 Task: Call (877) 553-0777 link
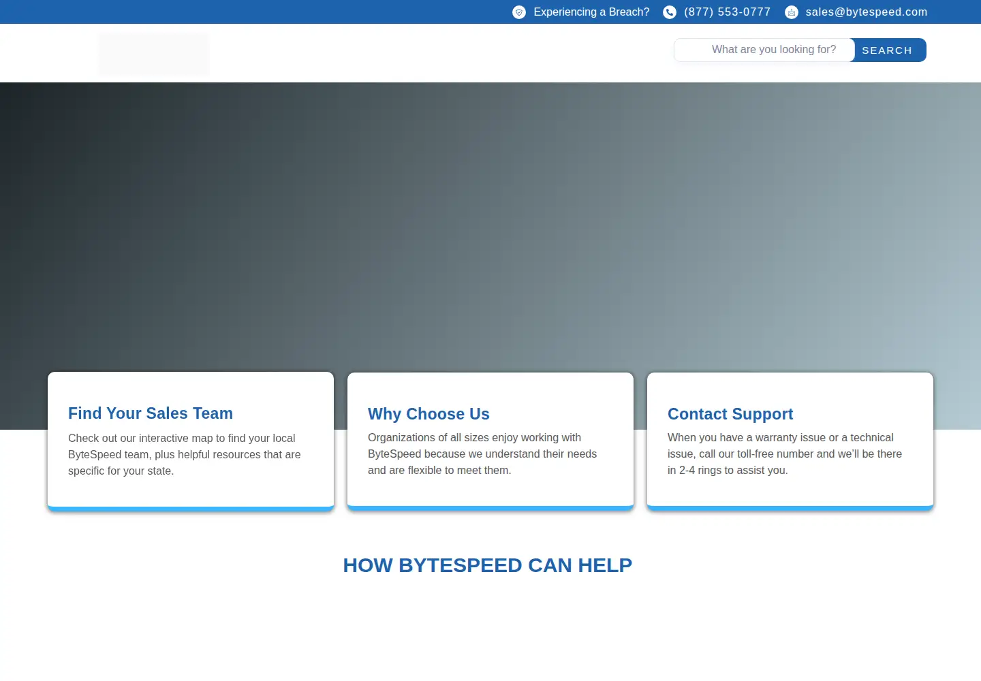727,12
